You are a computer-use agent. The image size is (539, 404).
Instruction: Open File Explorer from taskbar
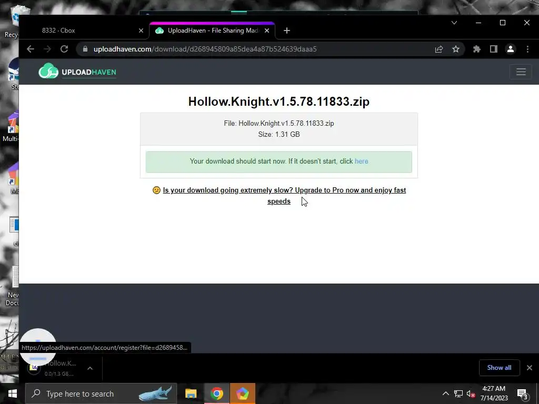point(191,393)
